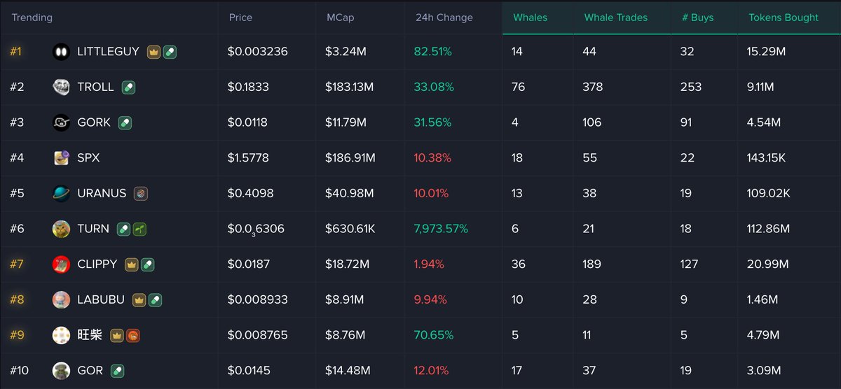The width and height of the screenshot is (841, 389).
Task: Click the pill badge next to TURN
Action: (123, 229)
